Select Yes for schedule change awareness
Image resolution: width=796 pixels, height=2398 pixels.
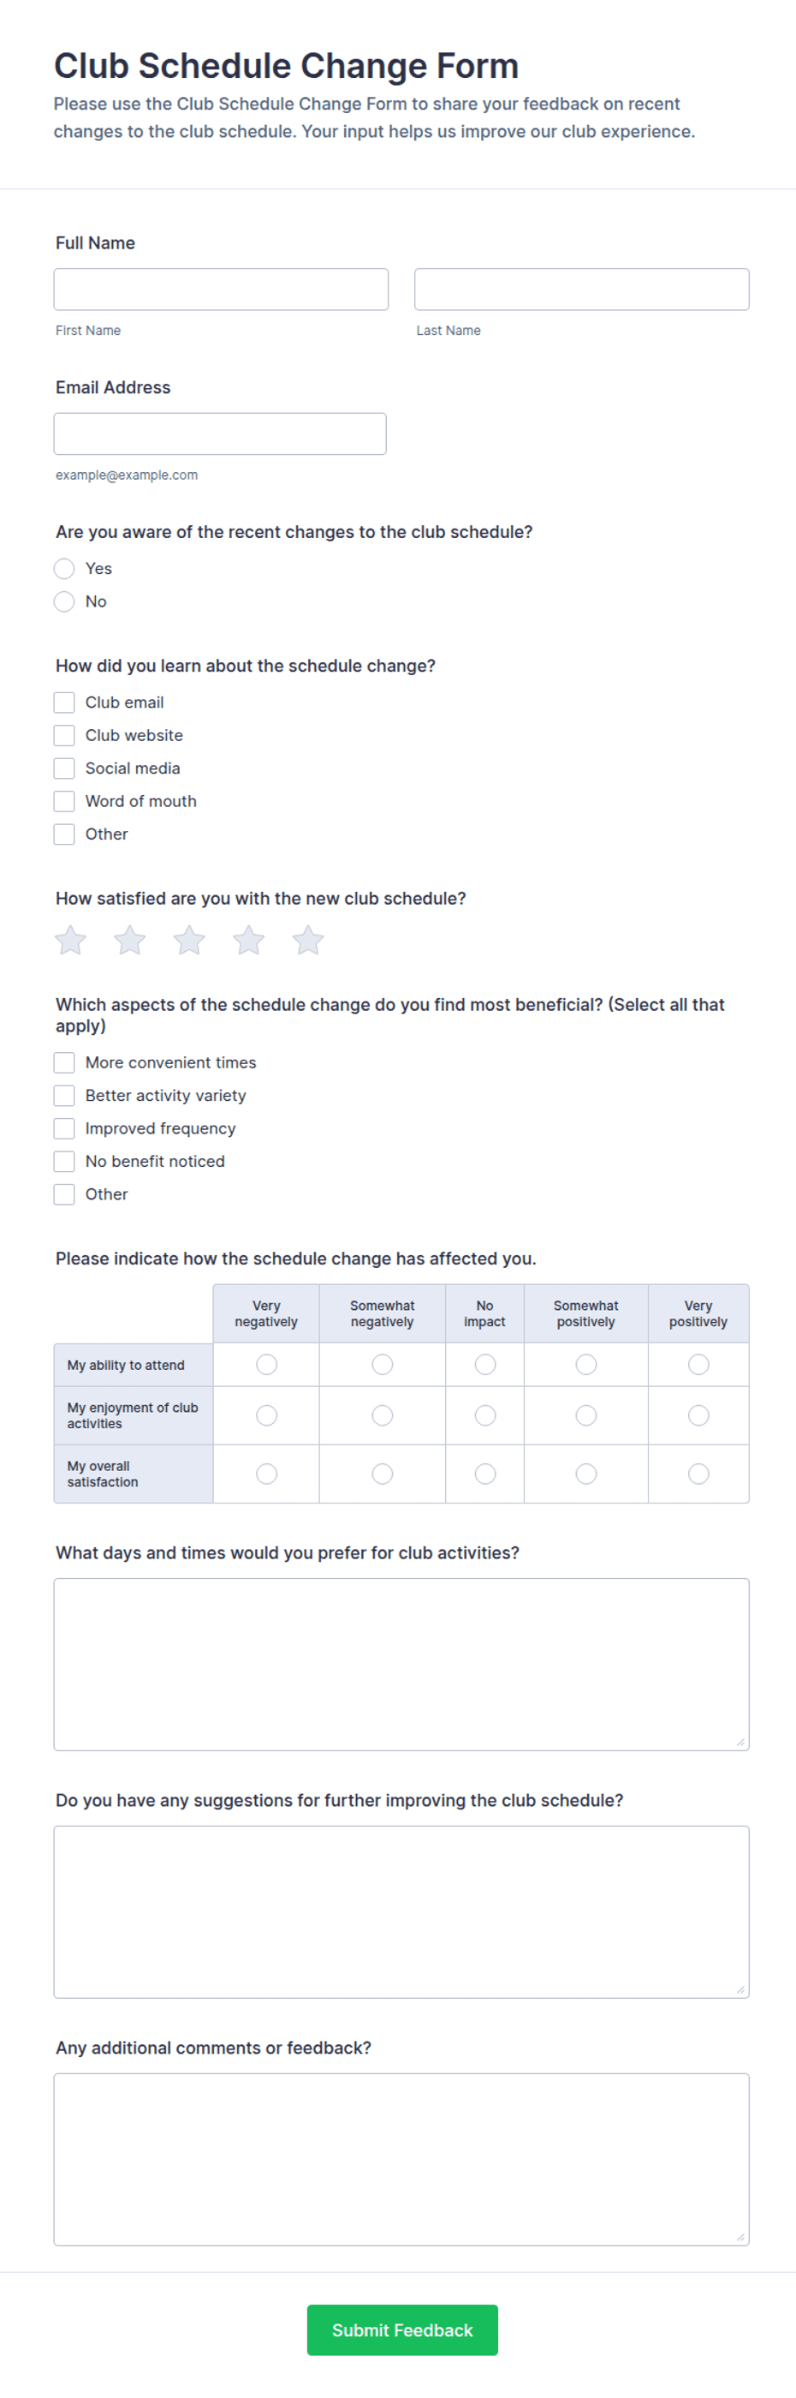pyautogui.click(x=64, y=569)
